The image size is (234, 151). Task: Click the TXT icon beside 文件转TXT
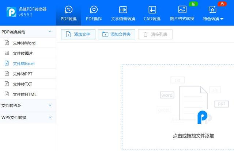click(x=7, y=84)
